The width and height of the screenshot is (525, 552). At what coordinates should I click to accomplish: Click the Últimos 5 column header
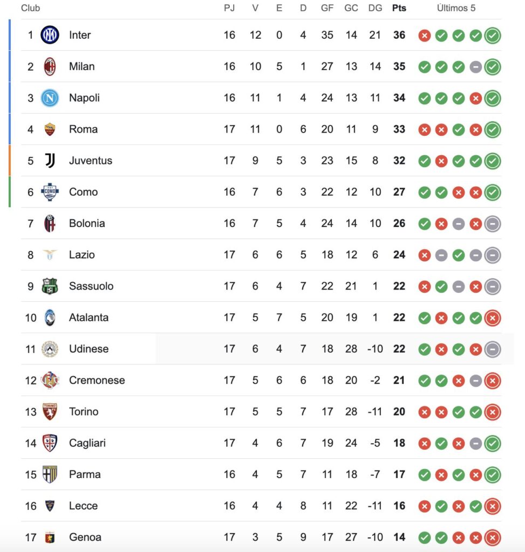(x=456, y=8)
